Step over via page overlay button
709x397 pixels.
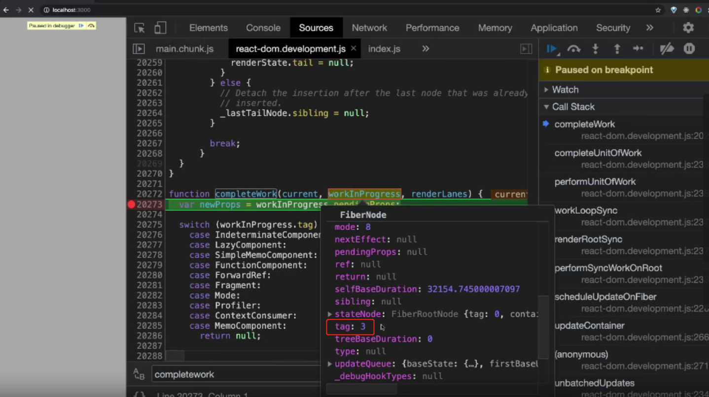pyautogui.click(x=91, y=26)
